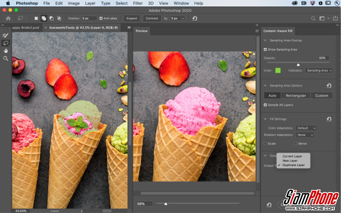Select Add to Selection mode icon

pyautogui.click(x=44, y=18)
